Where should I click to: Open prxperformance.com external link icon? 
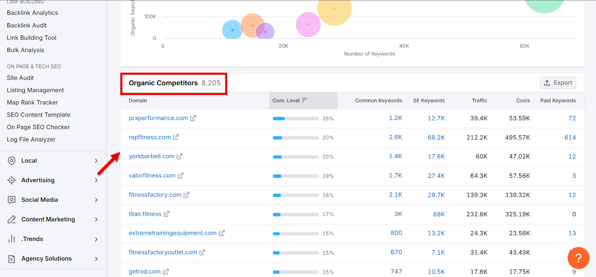click(x=193, y=118)
